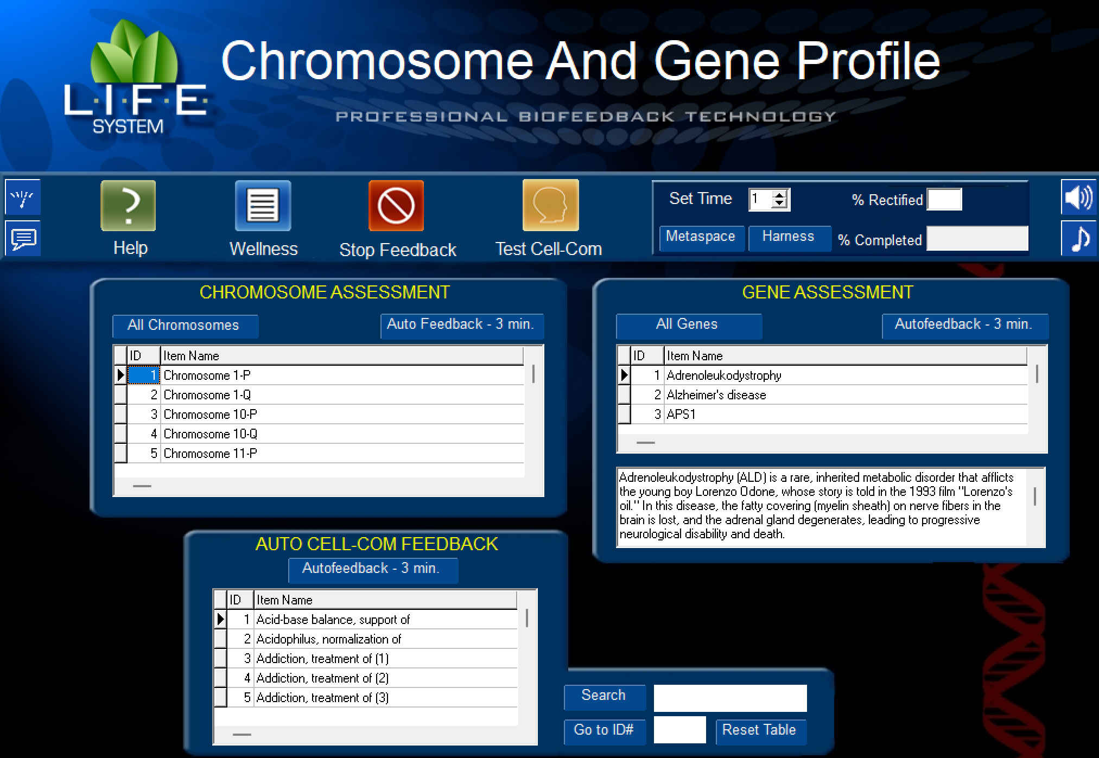Select All Genes
The width and height of the screenshot is (1099, 758).
pyautogui.click(x=688, y=324)
